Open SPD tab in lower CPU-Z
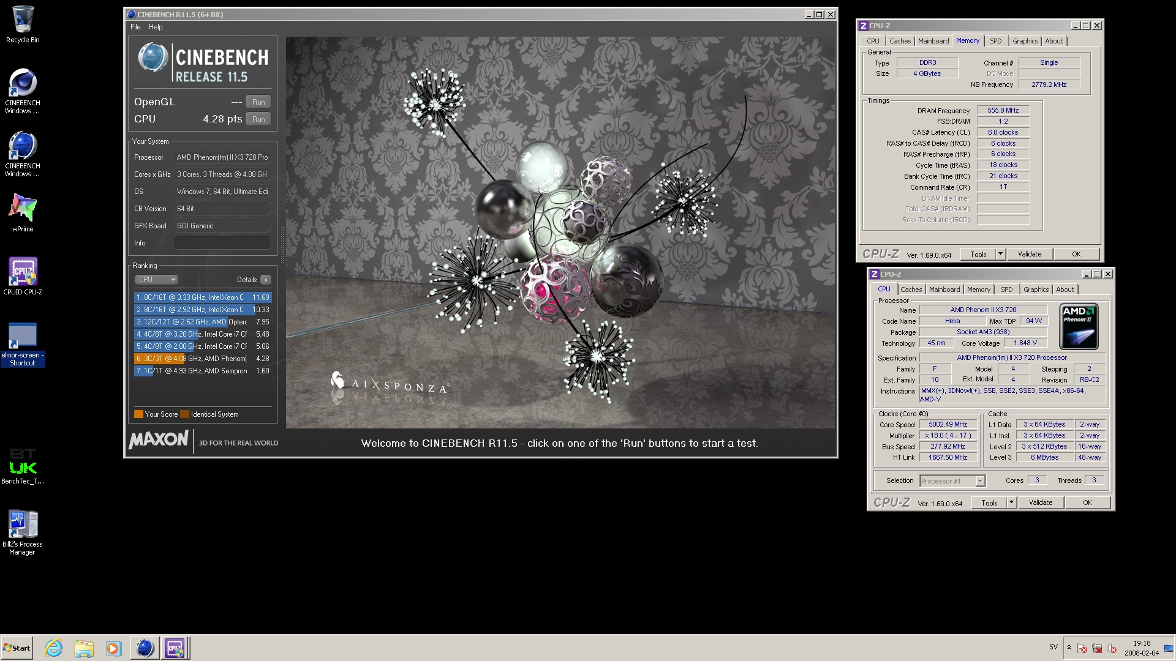The height and width of the screenshot is (661, 1176). click(x=1007, y=289)
